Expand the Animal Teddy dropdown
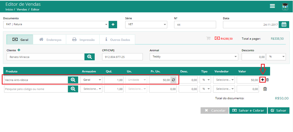This screenshot has width=293, height=132. click(x=194, y=57)
